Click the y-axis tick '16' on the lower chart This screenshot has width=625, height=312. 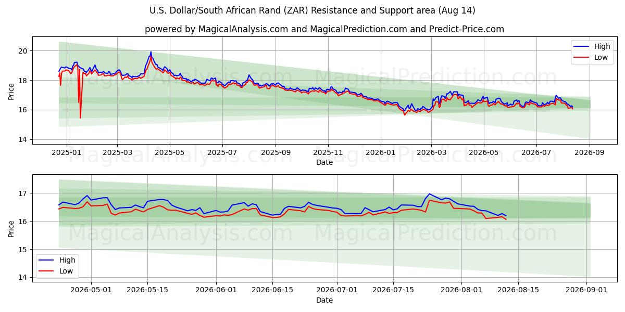(x=23, y=222)
